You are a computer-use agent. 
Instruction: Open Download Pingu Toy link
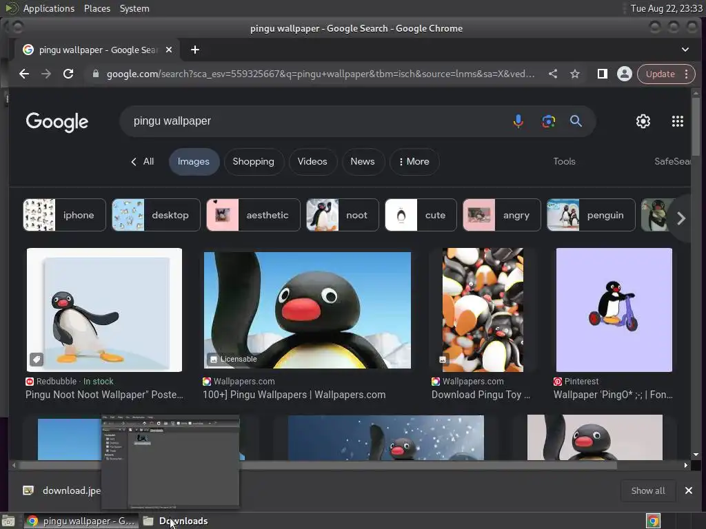click(481, 395)
